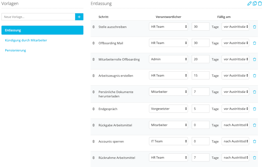The image size is (263, 167).
Task: Delete the Accounts sperren step
Action: (254, 142)
